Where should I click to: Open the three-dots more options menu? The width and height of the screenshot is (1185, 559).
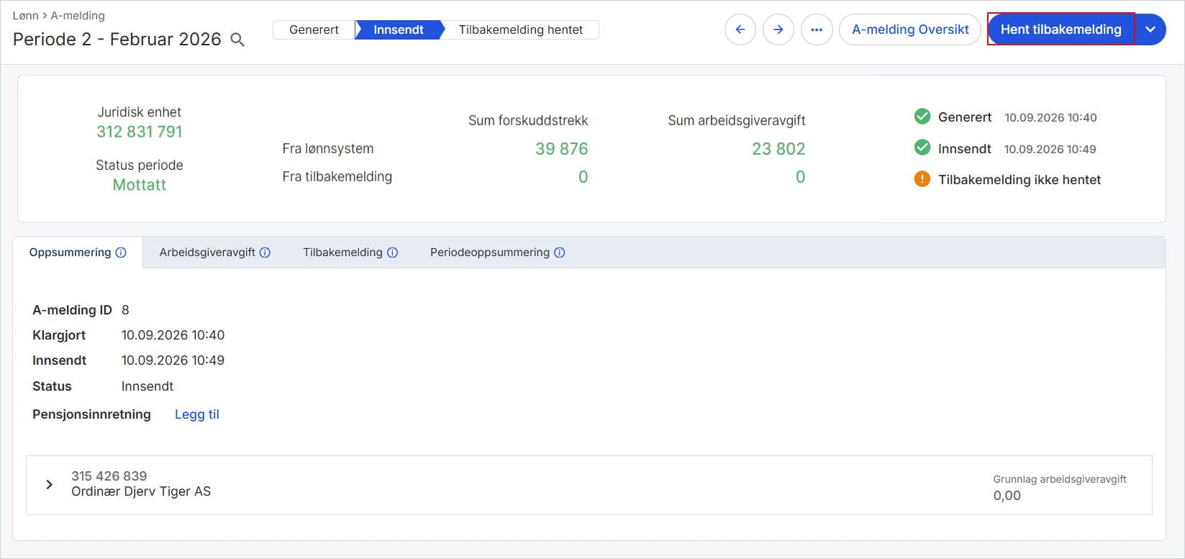click(817, 29)
